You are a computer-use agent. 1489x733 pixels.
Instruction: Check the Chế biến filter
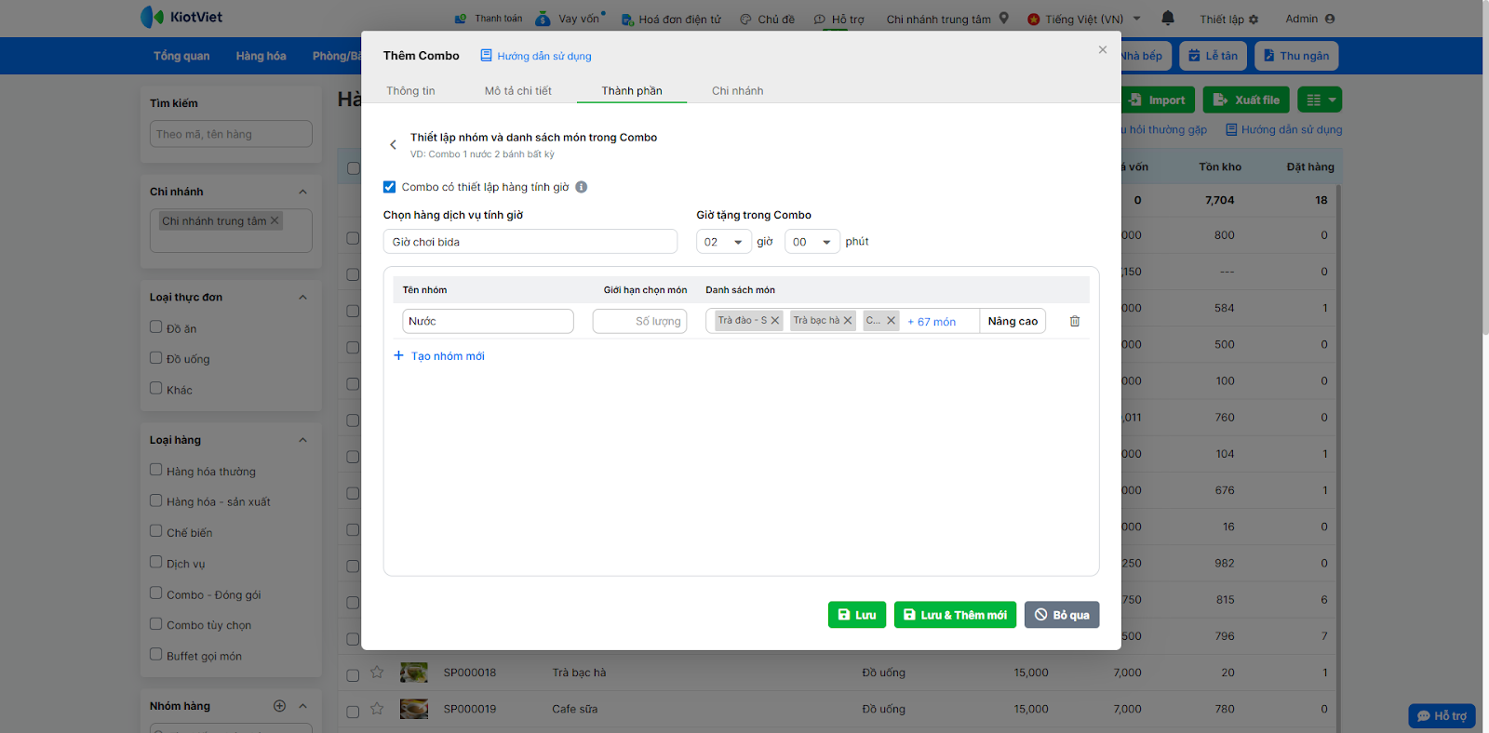click(x=156, y=531)
